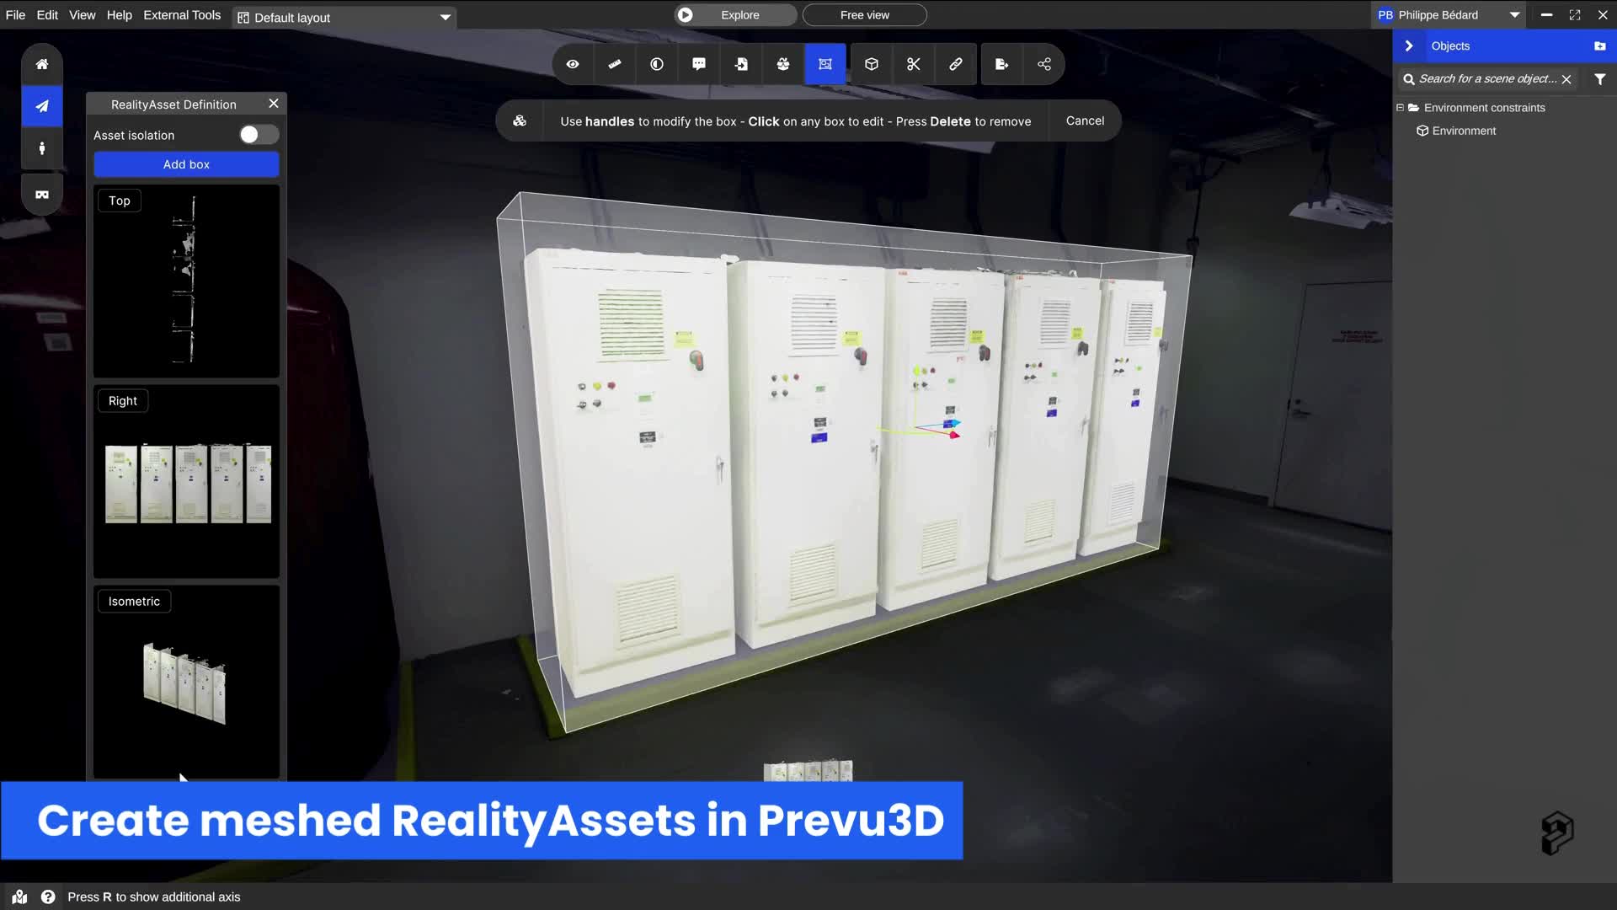
Task: Switch to walk mode with the person icon
Action: 41,149
